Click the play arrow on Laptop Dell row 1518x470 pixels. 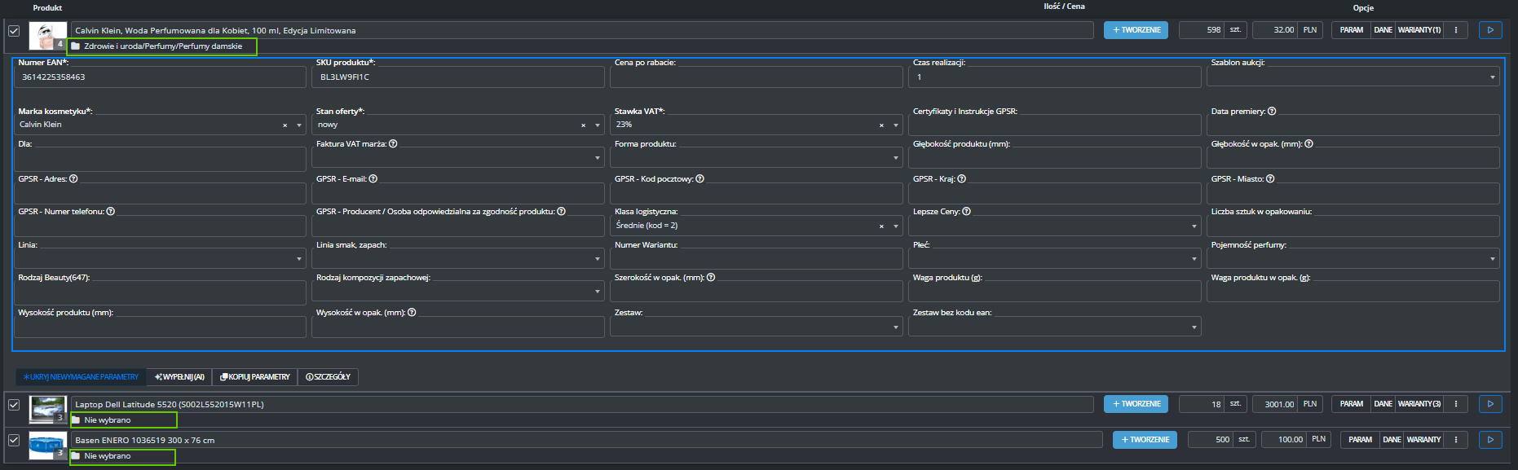[x=1490, y=404]
